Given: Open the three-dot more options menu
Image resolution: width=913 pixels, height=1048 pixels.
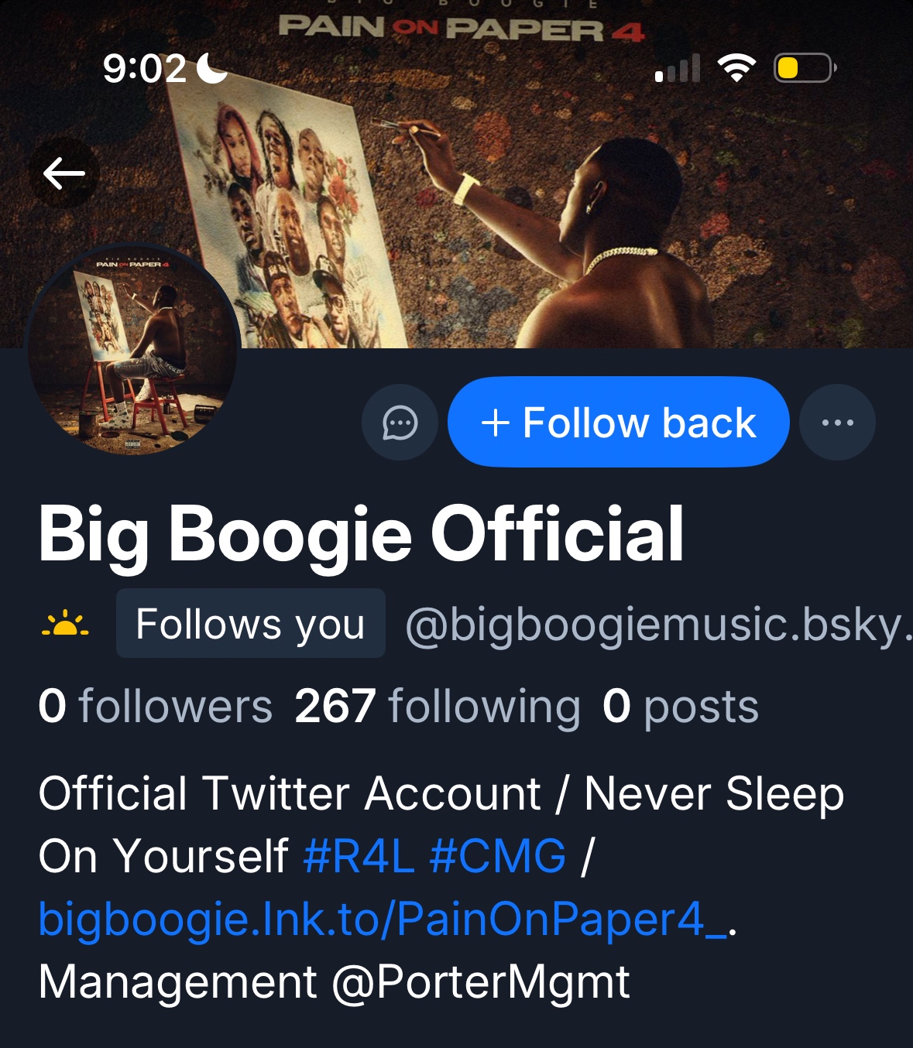Looking at the screenshot, I should (837, 423).
